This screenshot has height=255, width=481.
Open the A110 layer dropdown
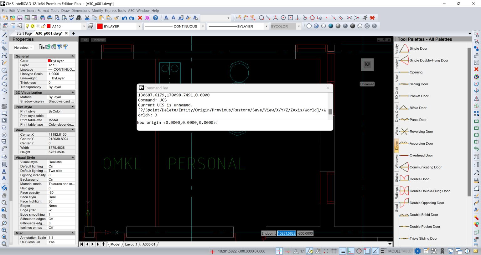(x=84, y=27)
